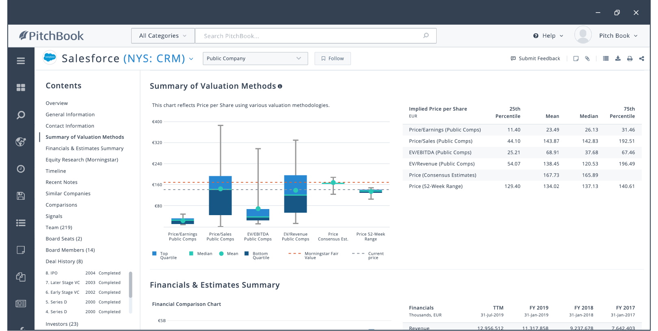Screen dimensions: 658x331
Task: Click the deal history scrollbar
Action: pos(130,285)
